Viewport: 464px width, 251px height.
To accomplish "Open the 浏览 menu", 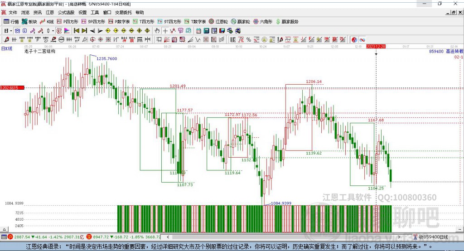I will tap(25, 12).
